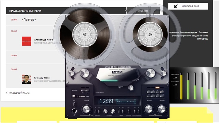This screenshot has height=123, width=219.
Task: Click the chevron icon before ПРЕДЫДУЩИЙ МЕСЯЦ
Action: [7, 93]
